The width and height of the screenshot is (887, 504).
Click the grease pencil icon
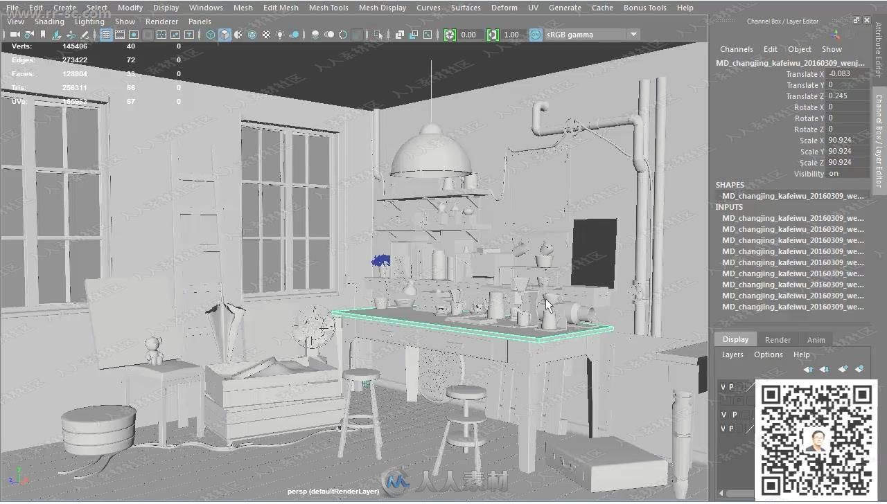tap(85, 34)
